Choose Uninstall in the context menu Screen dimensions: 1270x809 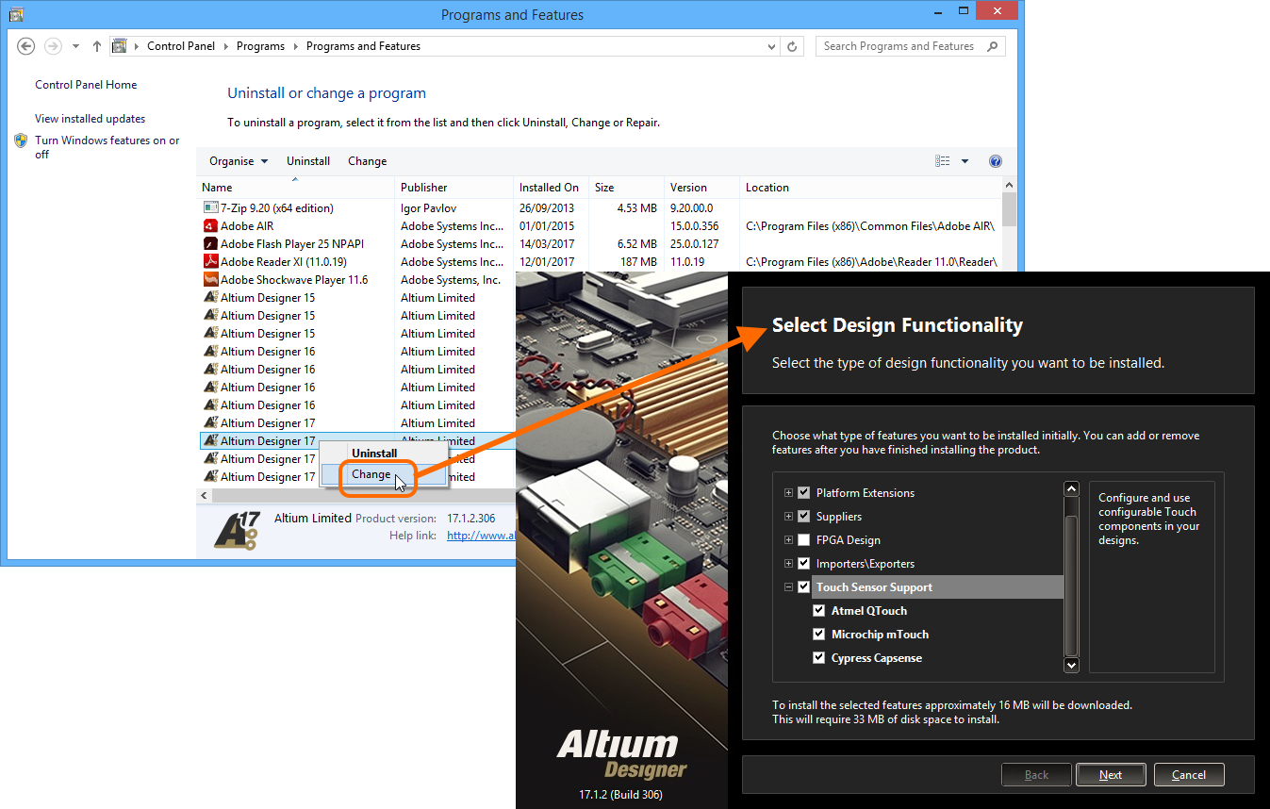(374, 454)
